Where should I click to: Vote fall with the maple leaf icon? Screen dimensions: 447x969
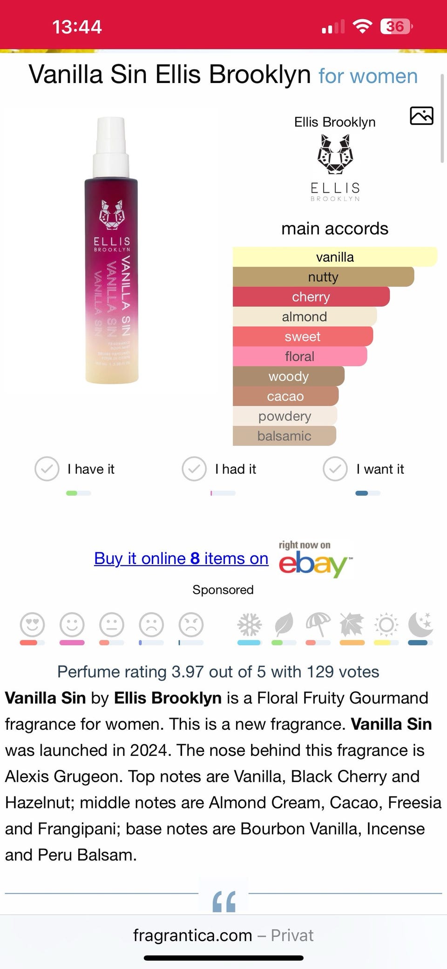(352, 625)
